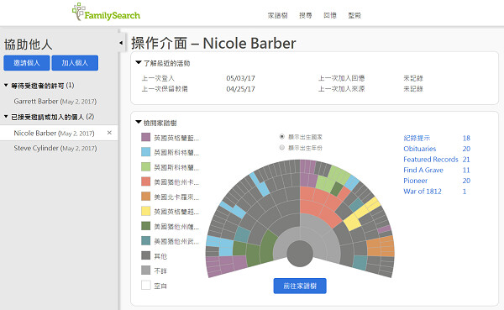
Task: Click the teal 美國猶他州 legend swatch
Action: click(x=146, y=240)
